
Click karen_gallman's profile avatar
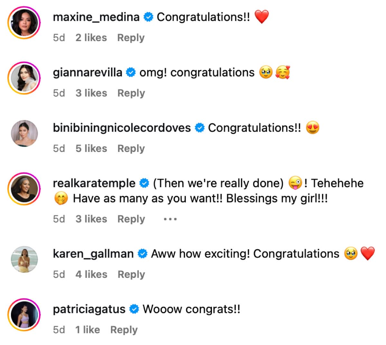click(x=24, y=260)
